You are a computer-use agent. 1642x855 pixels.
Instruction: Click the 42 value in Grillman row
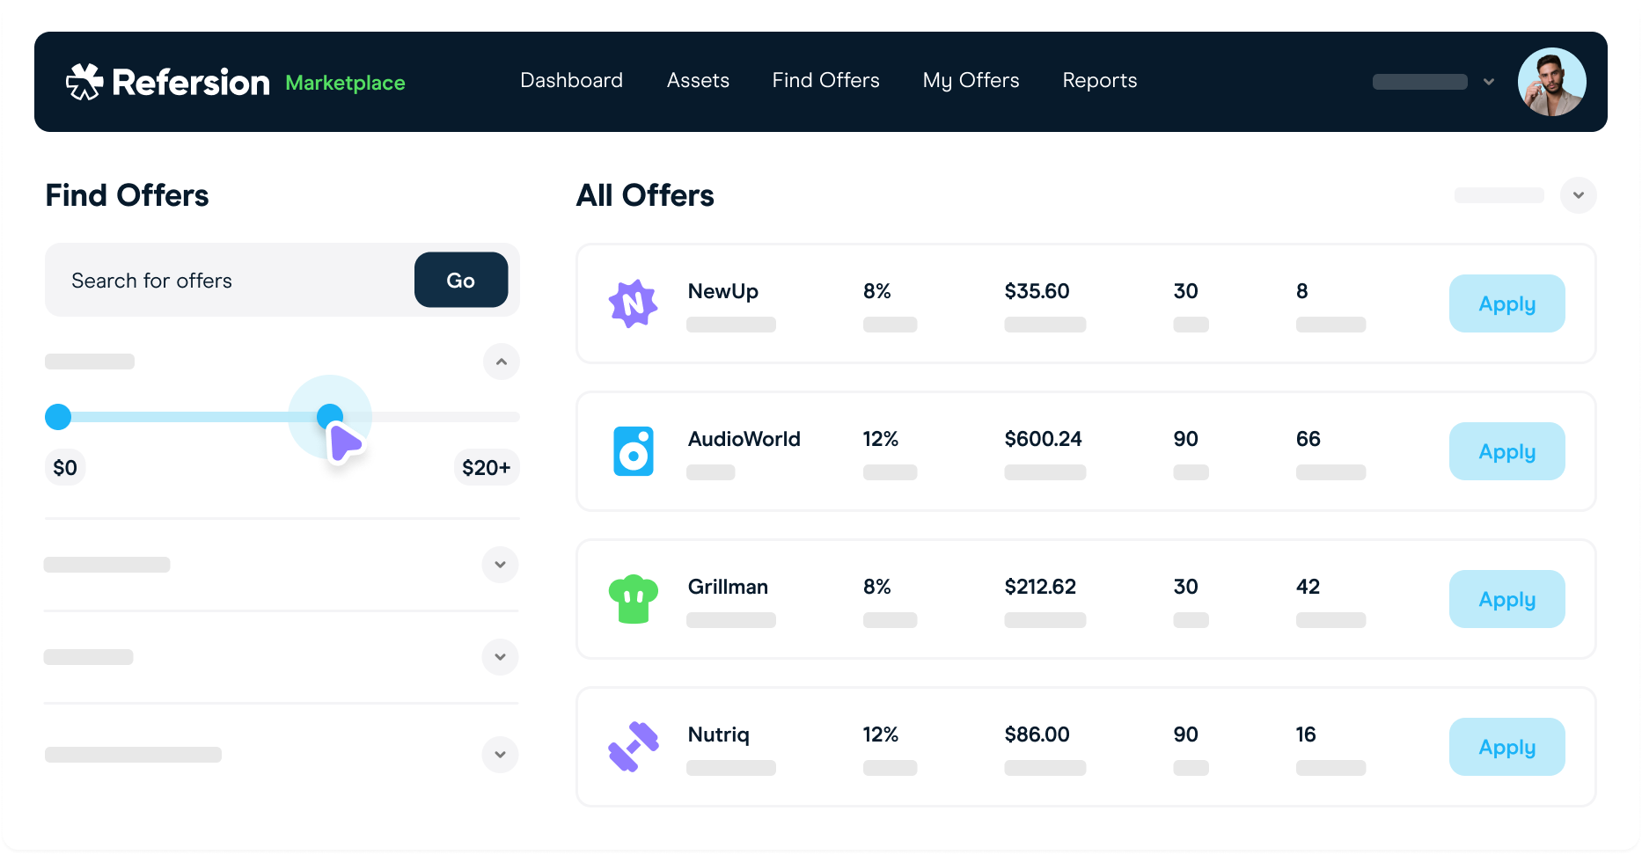click(x=1308, y=587)
